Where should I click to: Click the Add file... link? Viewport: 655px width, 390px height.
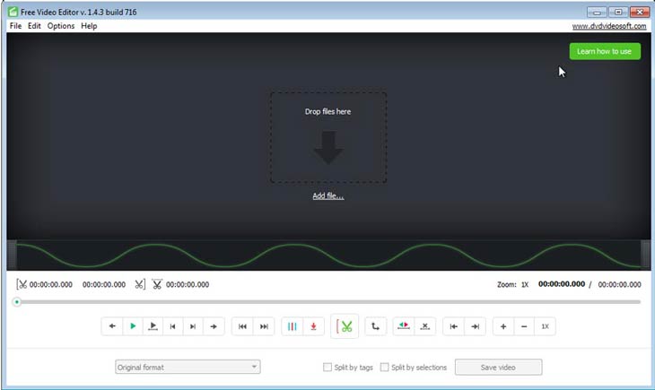[328, 195]
